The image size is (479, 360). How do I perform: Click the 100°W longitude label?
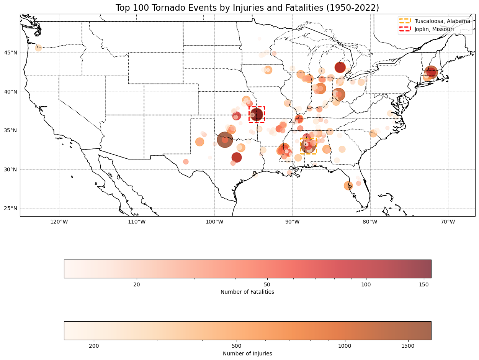coord(214,222)
